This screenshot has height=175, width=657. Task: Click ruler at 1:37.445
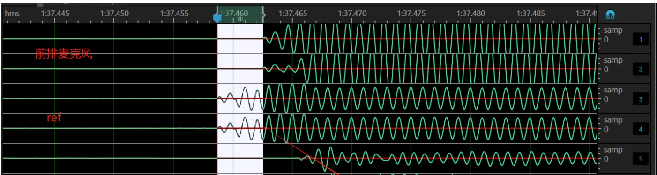pos(55,14)
